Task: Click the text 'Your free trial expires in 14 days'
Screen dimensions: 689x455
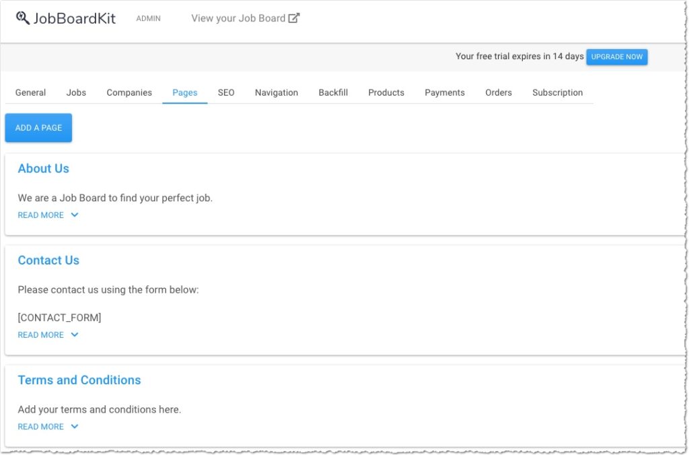Action: coord(519,57)
